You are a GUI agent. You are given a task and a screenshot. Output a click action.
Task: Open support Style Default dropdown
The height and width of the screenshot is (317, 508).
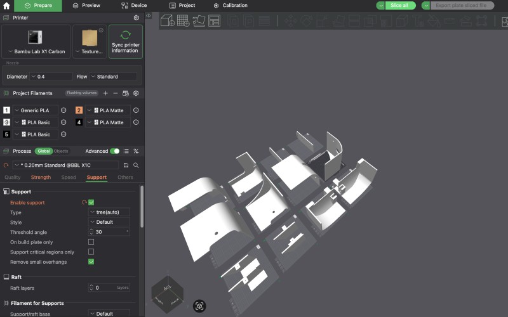pos(109,223)
